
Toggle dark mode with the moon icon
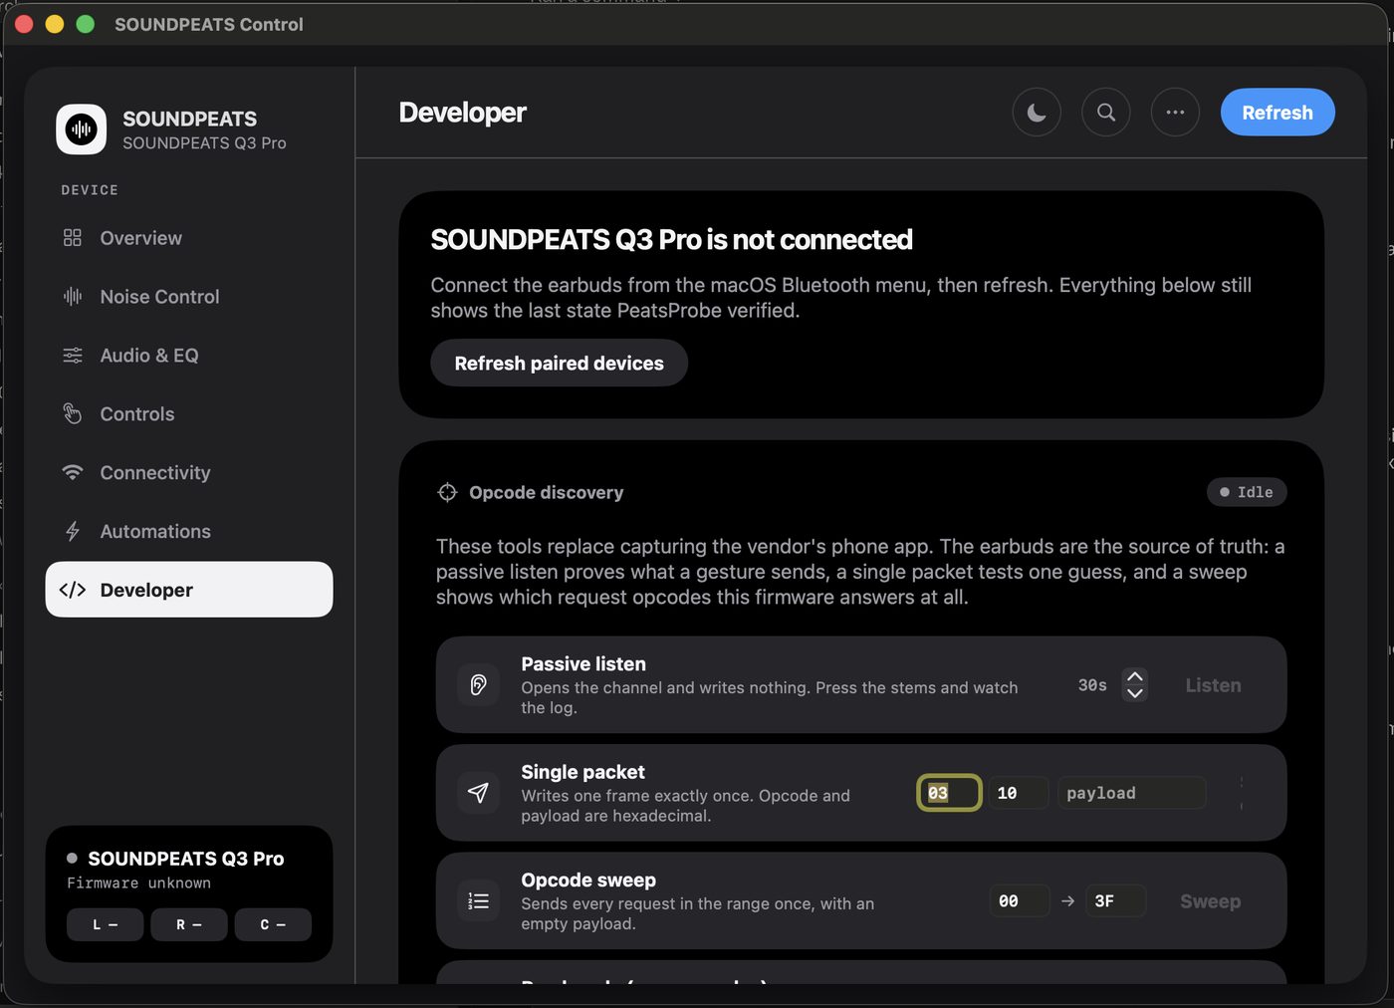1037,113
